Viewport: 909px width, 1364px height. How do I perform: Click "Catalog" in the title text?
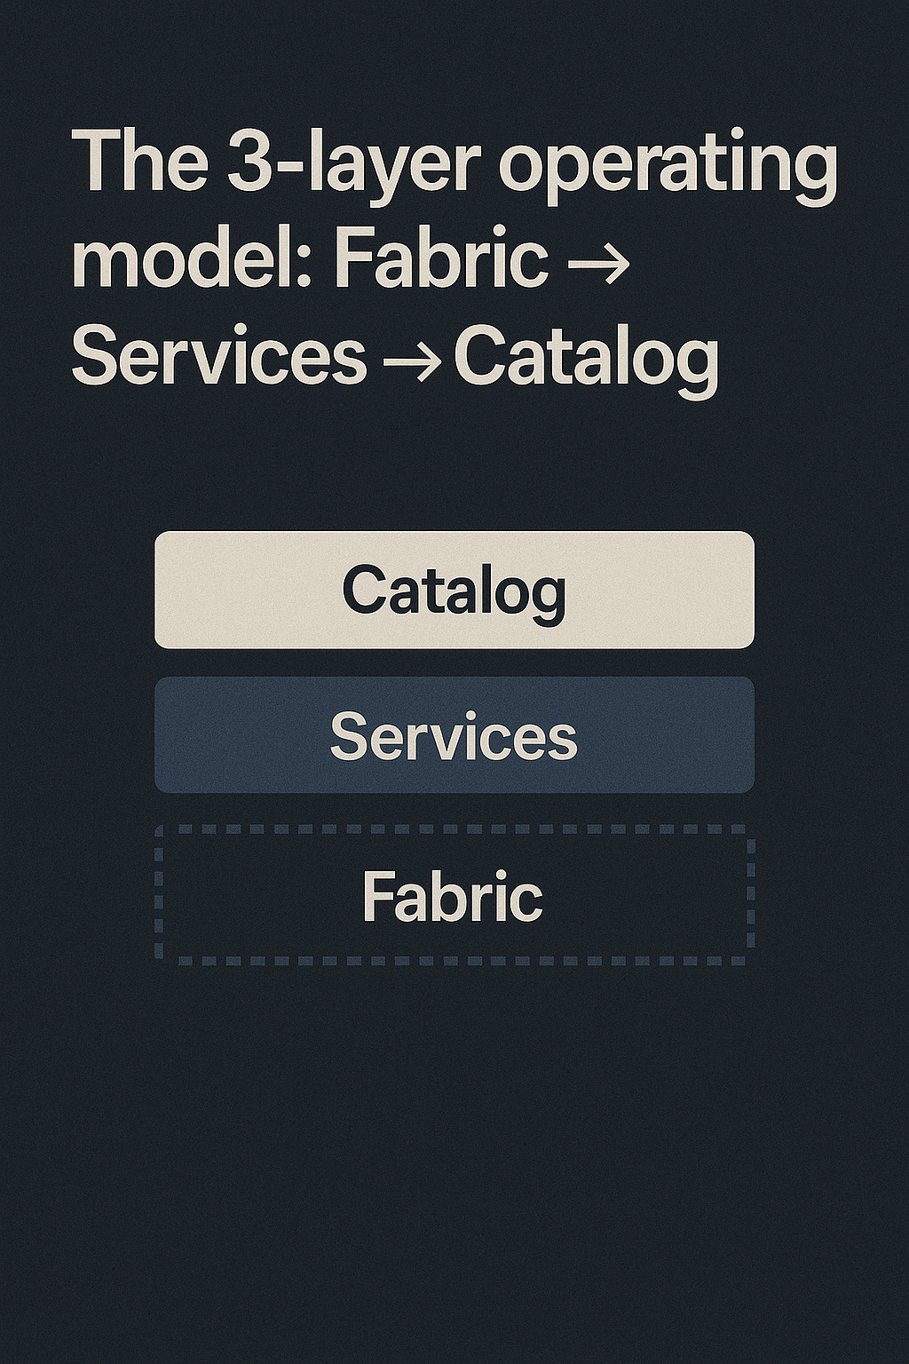[x=586, y=361]
